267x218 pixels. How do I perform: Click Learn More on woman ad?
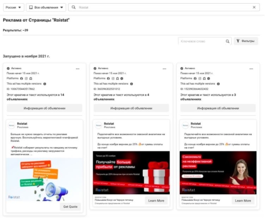[x=243, y=201]
